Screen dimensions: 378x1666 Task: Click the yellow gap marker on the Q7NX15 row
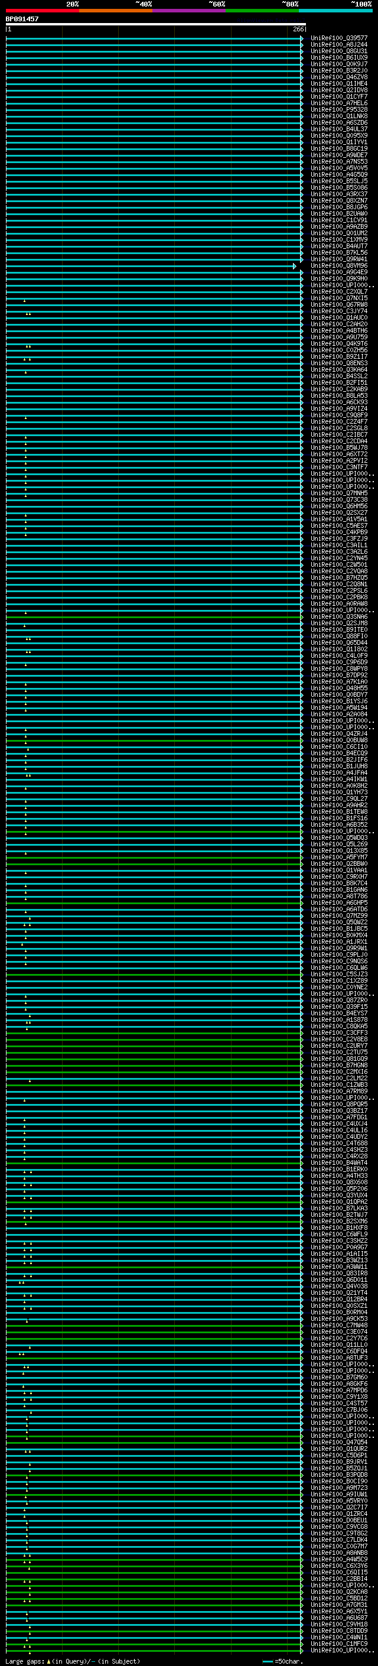[25, 301]
